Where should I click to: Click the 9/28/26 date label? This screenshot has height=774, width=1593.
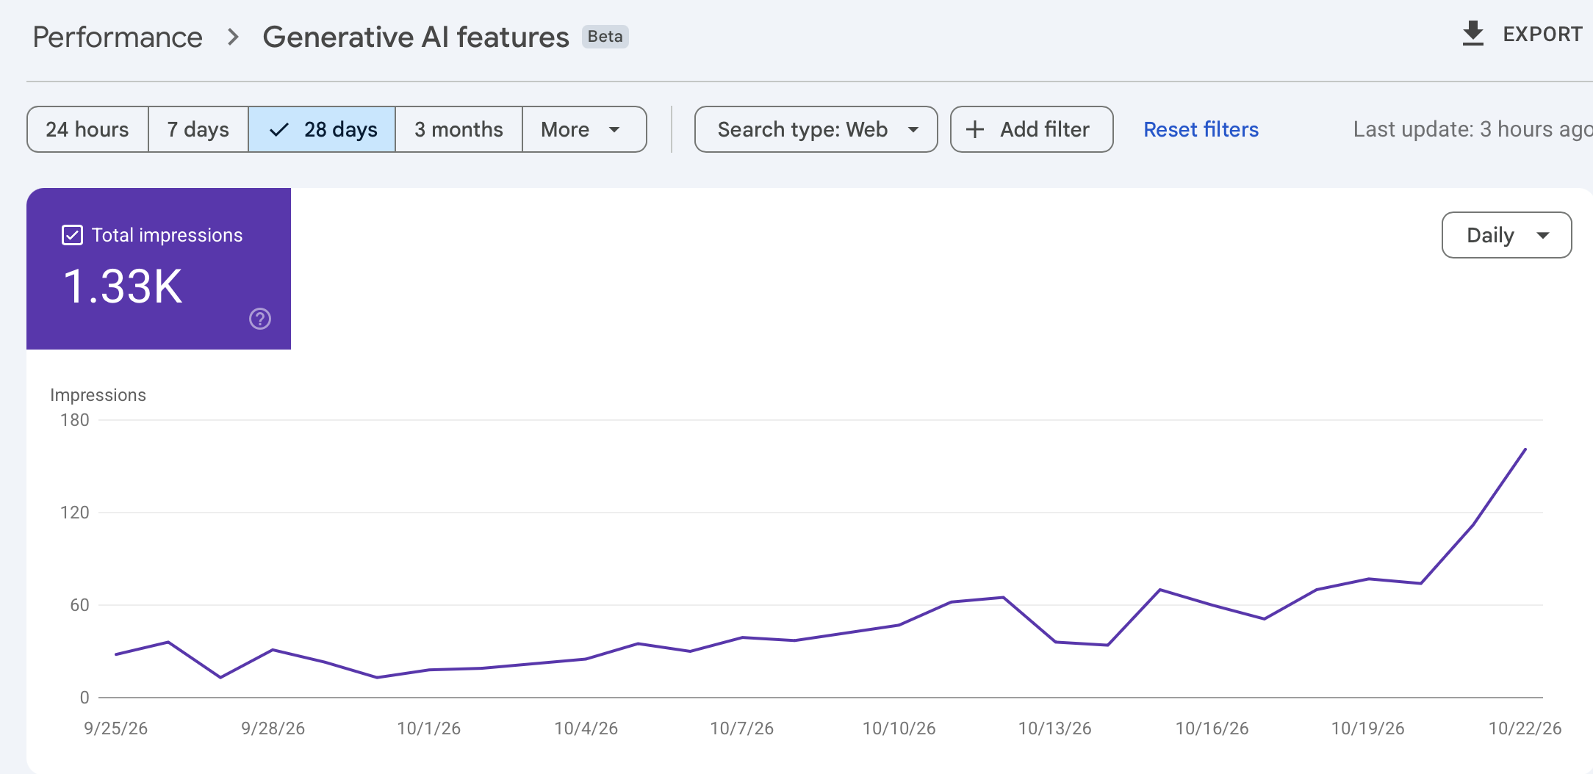coord(273,728)
